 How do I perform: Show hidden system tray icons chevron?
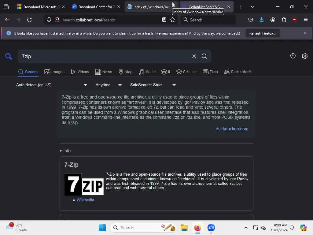click(x=246, y=228)
